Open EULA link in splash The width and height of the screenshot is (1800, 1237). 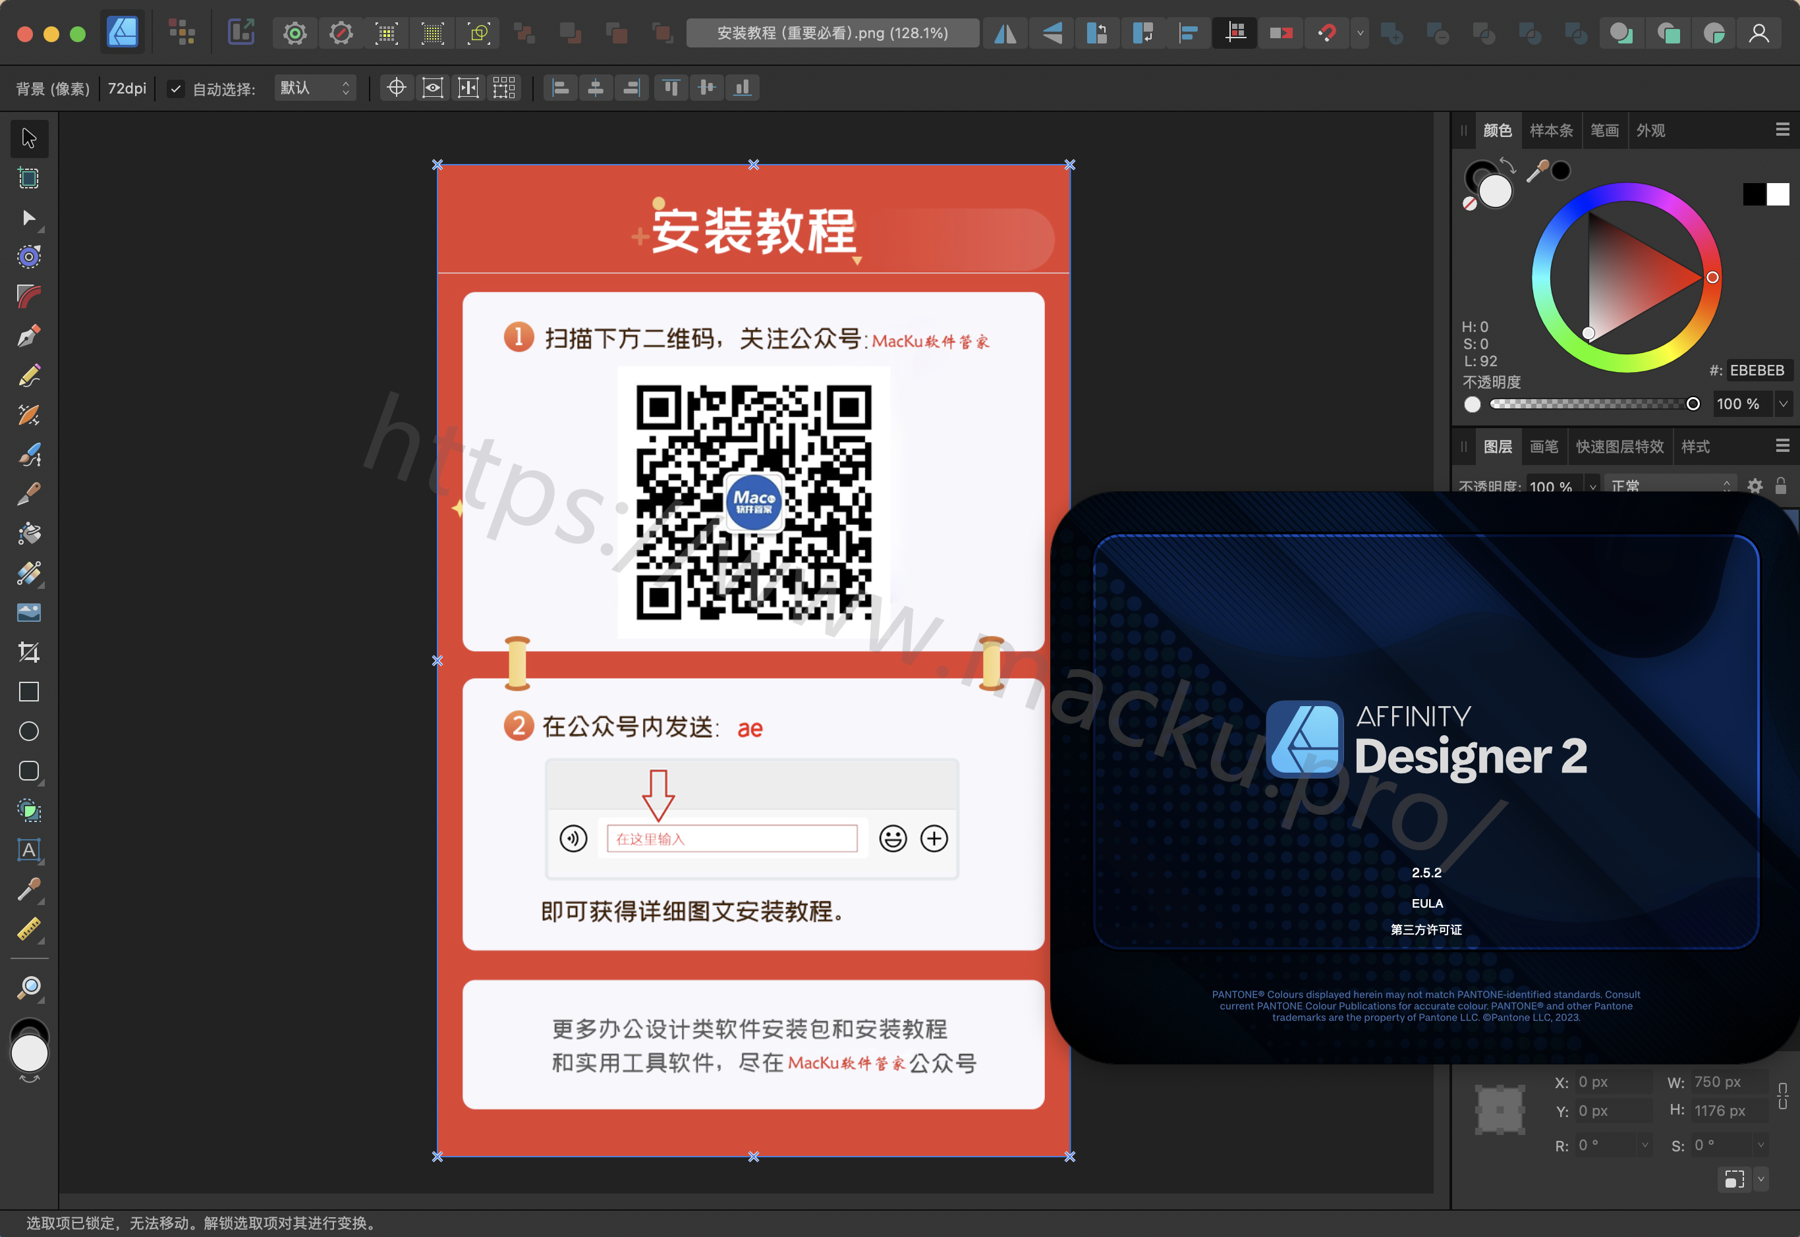tap(1426, 903)
